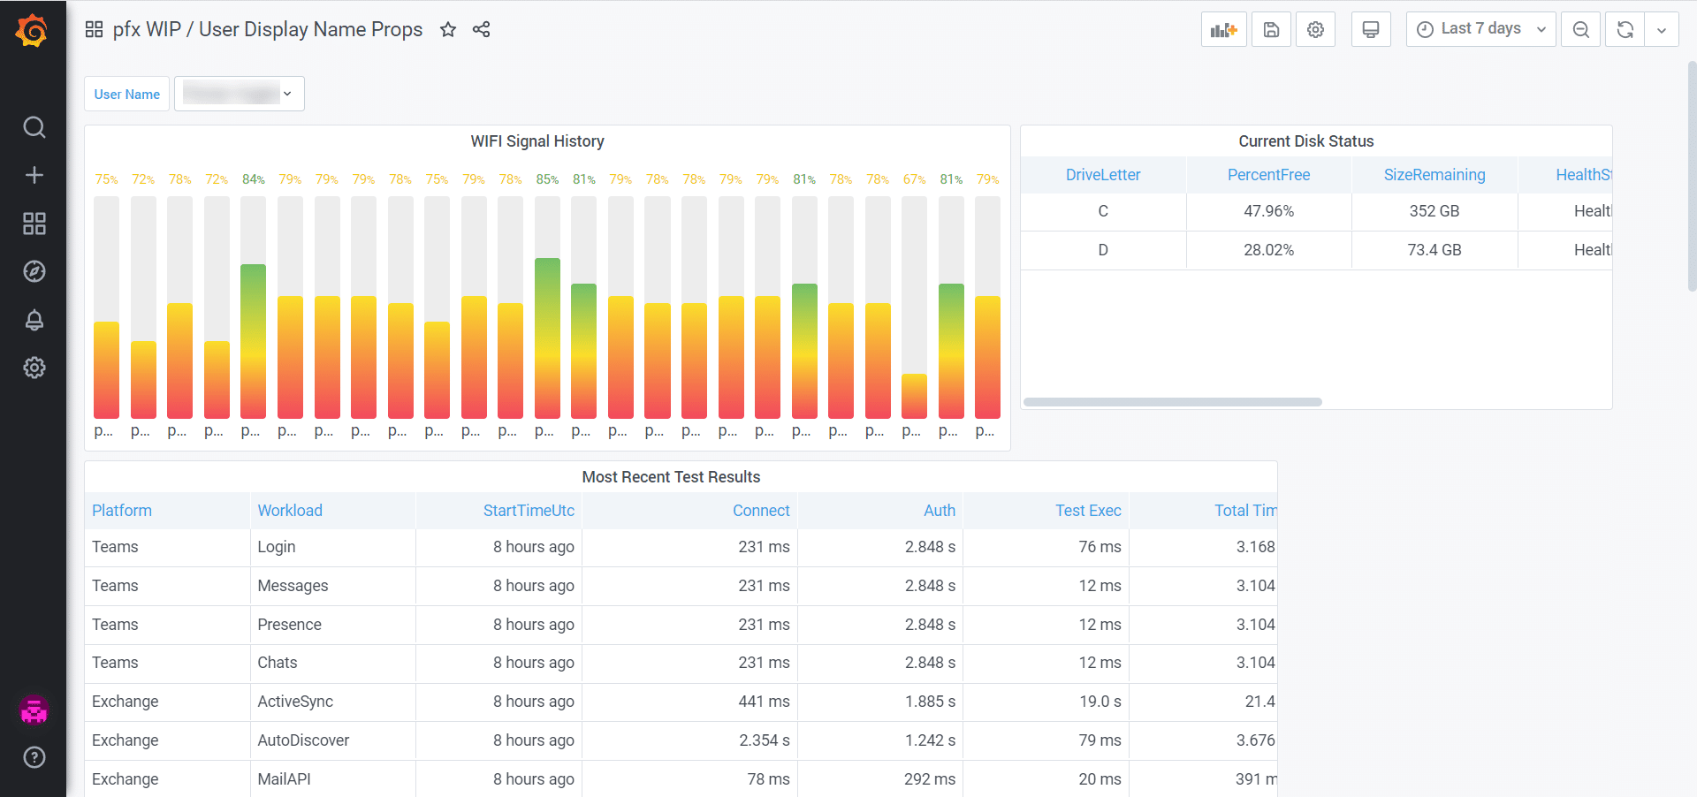Click the Grafana logo home icon

tap(33, 31)
